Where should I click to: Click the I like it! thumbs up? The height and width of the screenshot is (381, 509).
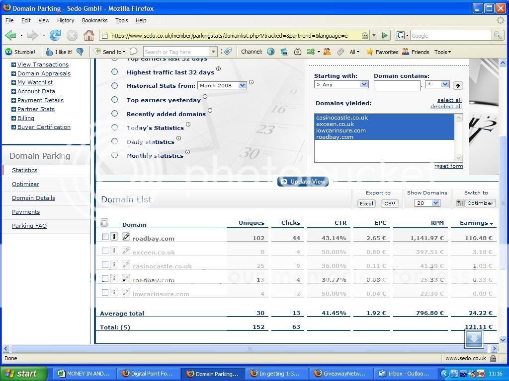click(59, 52)
